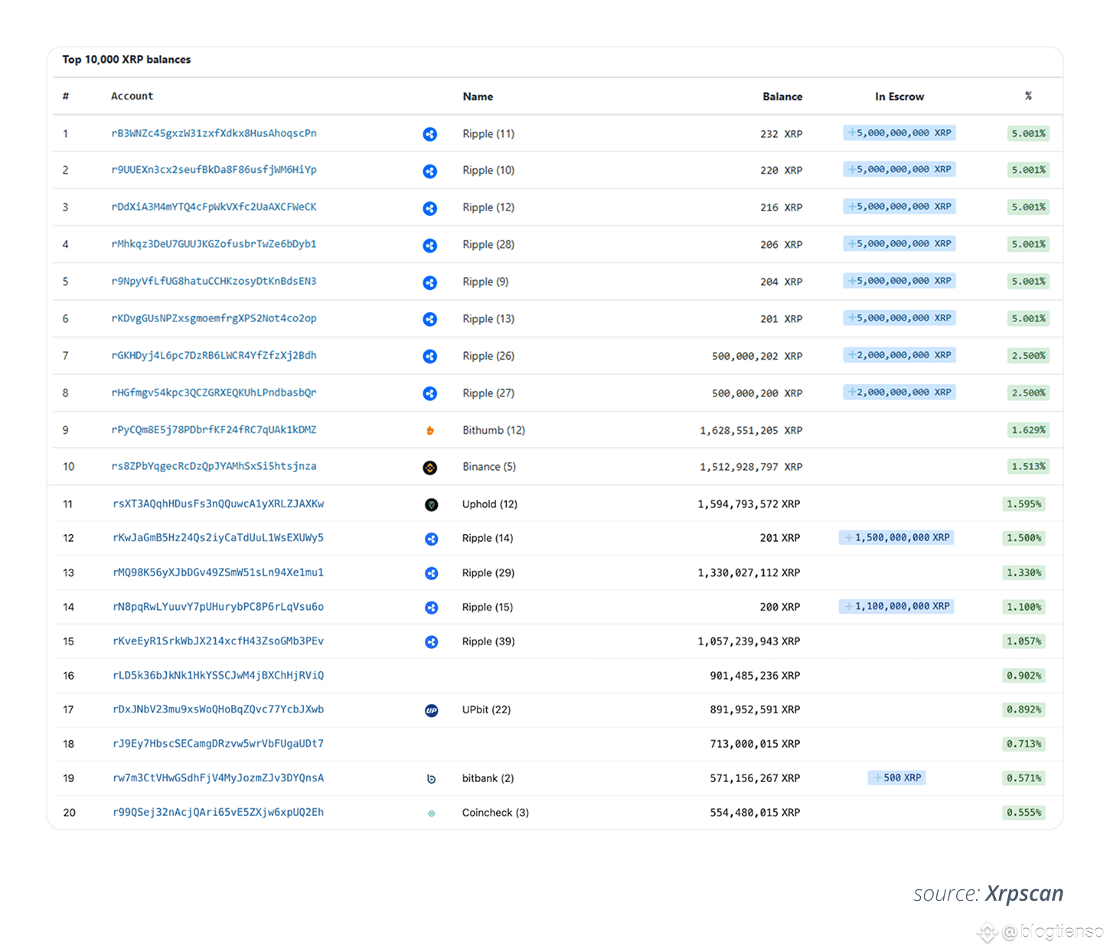1110x952 pixels.
Task: Click the Coincheck logo icon in row 20
Action: click(x=432, y=813)
